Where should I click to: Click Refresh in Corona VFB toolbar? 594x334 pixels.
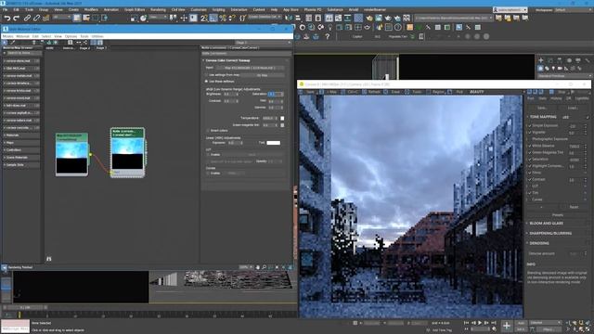tap(371, 92)
